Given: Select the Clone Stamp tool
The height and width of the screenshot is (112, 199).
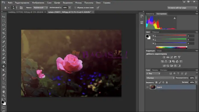Looking at the screenshot, I should point(3,50).
